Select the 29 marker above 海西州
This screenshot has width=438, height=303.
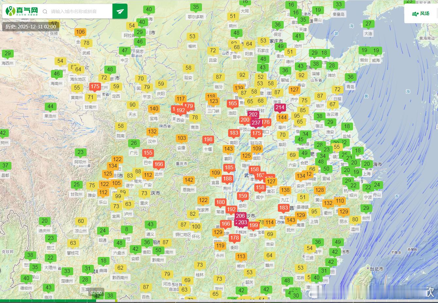click(x=8, y=54)
